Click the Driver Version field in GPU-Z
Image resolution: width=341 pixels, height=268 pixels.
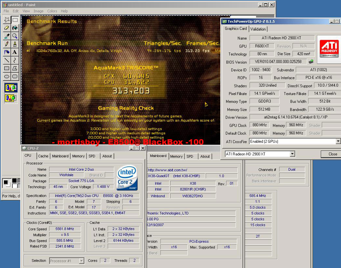point(295,117)
